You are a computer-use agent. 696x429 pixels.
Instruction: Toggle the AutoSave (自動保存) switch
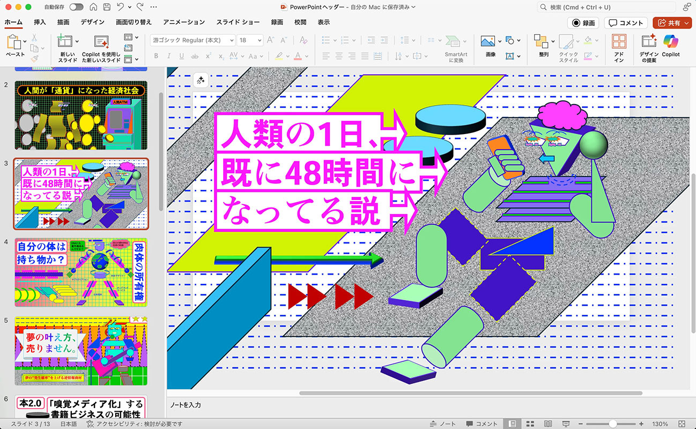[x=76, y=8]
